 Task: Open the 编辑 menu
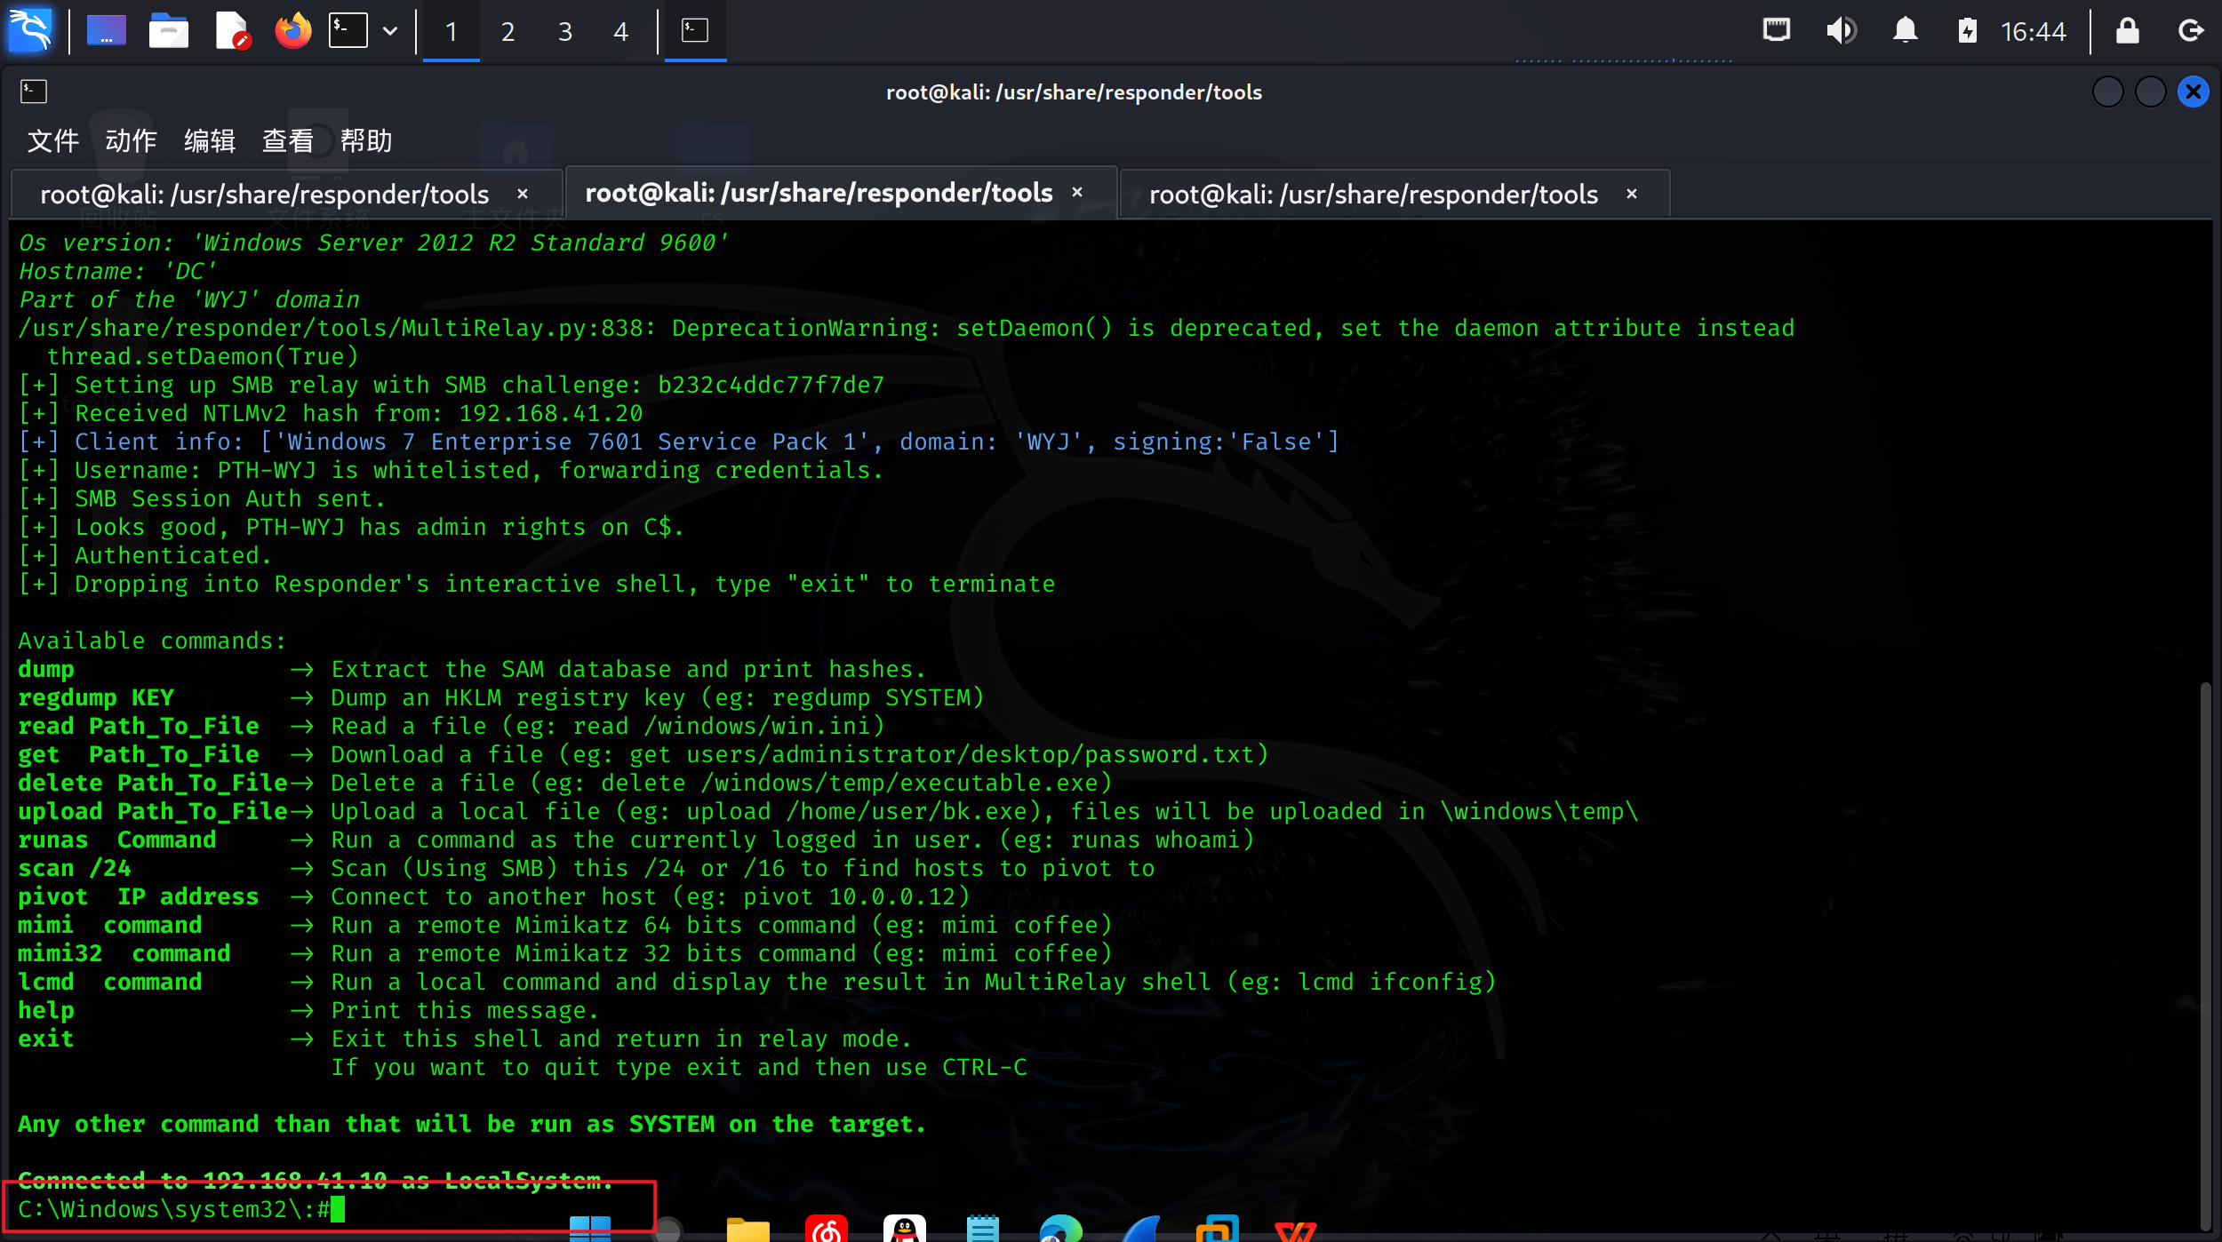(x=210, y=140)
